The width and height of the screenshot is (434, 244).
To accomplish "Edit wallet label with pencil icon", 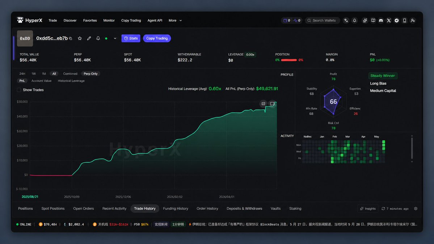I will [89, 38].
